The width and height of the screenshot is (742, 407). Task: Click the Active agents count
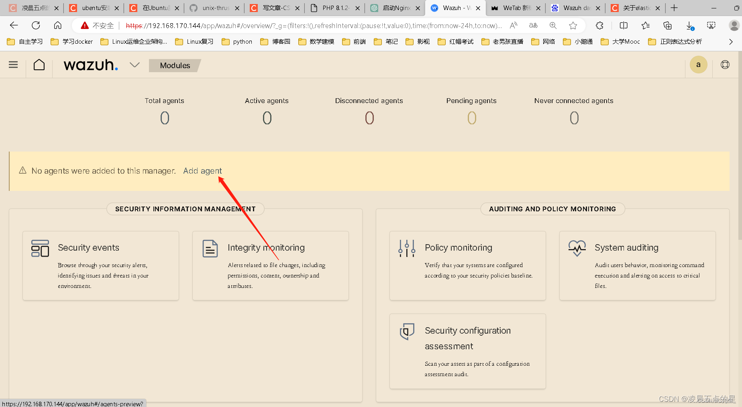[267, 118]
